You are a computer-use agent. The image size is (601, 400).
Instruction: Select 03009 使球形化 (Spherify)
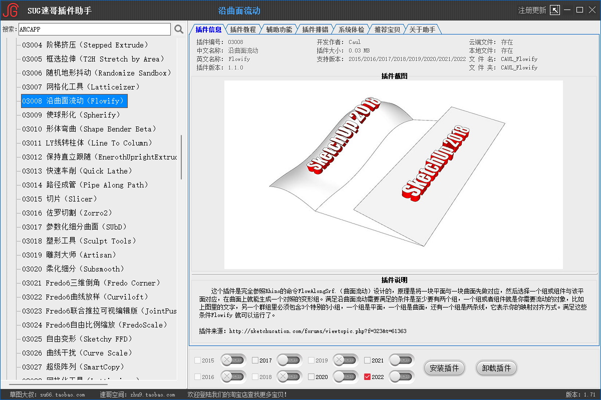[71, 115]
